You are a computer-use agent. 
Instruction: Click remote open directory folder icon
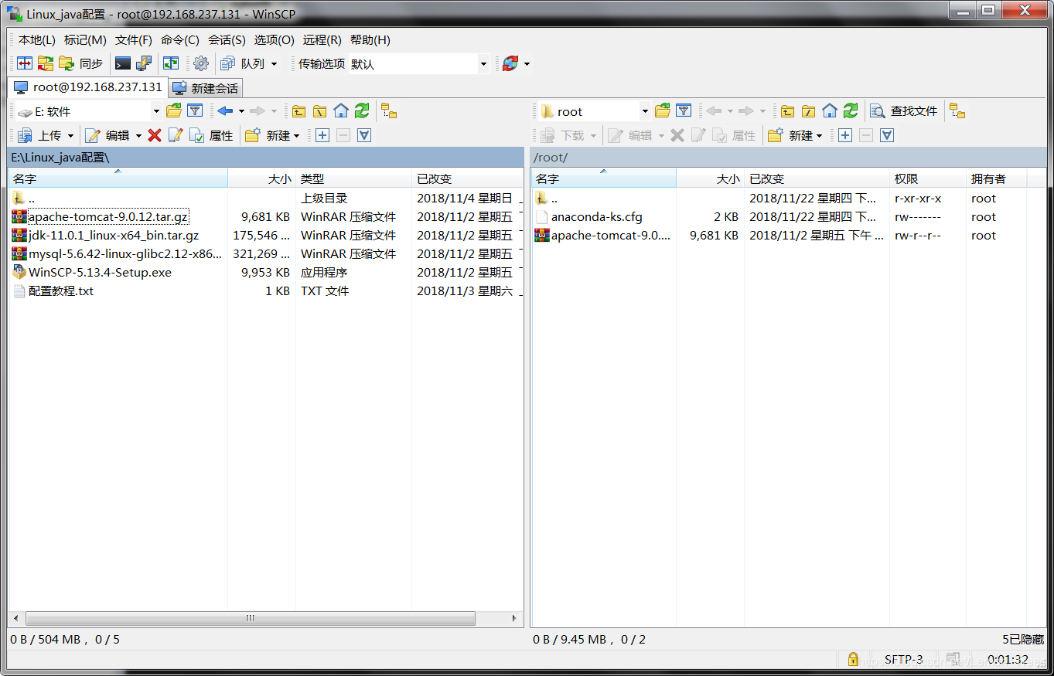[x=663, y=111]
